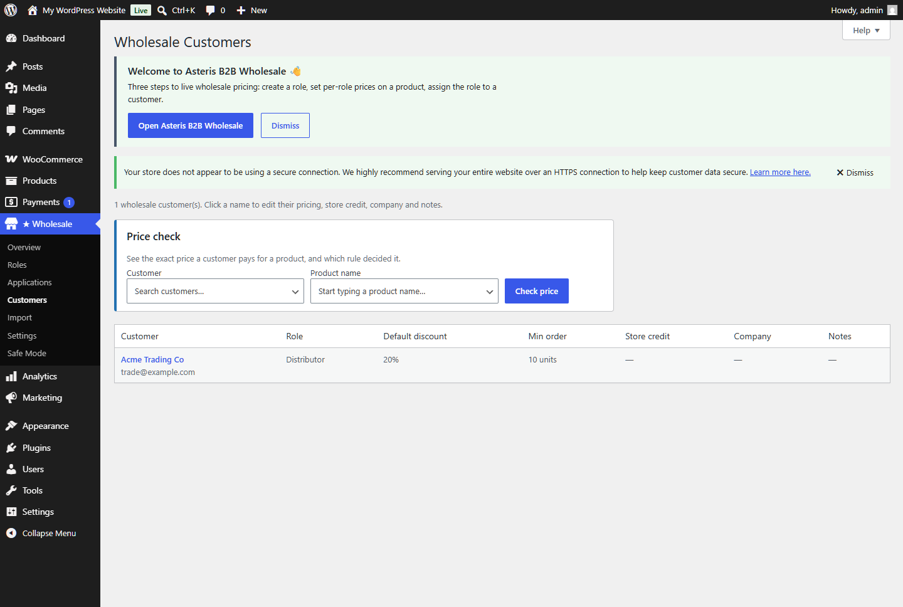Click the comments bubble icon in admin bar
903x607 pixels.
(210, 10)
